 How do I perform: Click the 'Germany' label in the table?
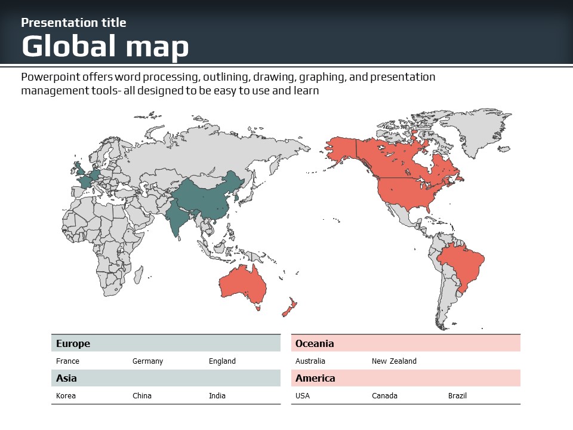click(147, 361)
